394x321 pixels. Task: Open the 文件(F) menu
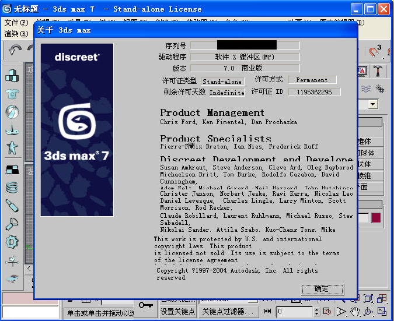pos(16,23)
